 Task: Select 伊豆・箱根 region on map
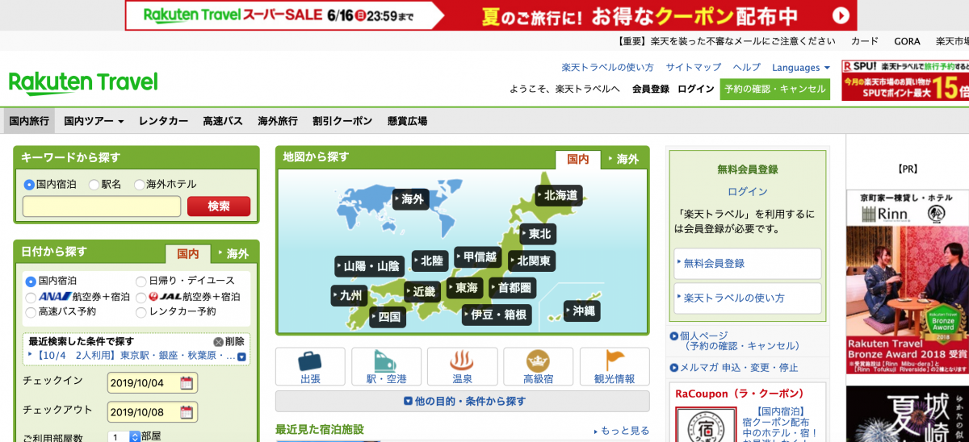[497, 315]
